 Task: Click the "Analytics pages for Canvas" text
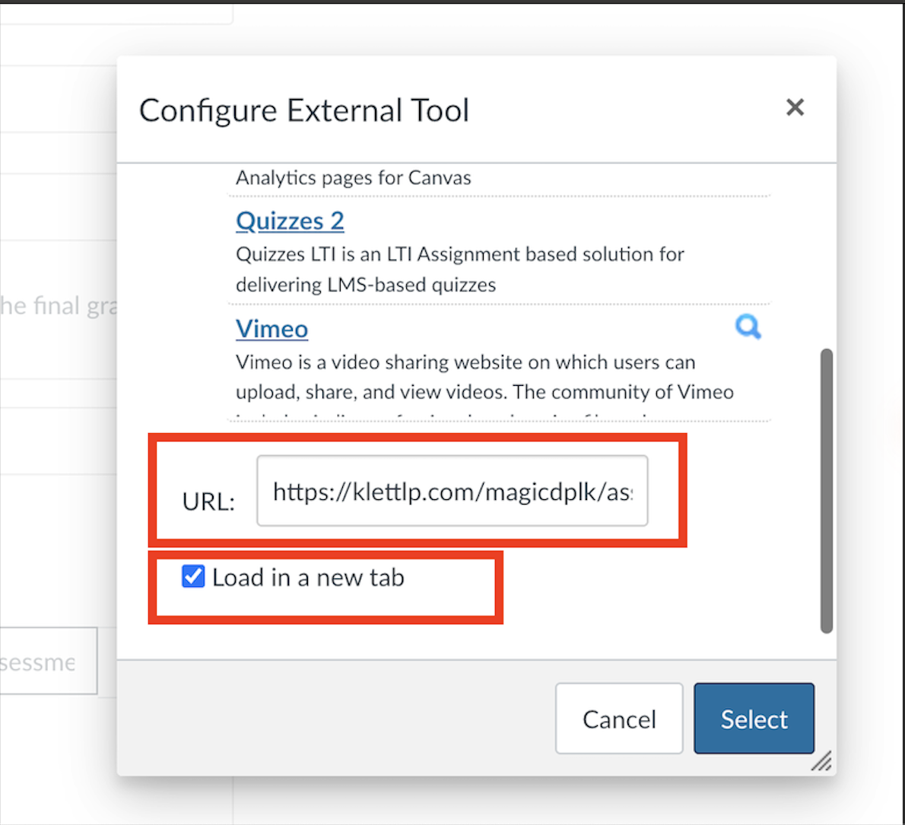click(353, 178)
